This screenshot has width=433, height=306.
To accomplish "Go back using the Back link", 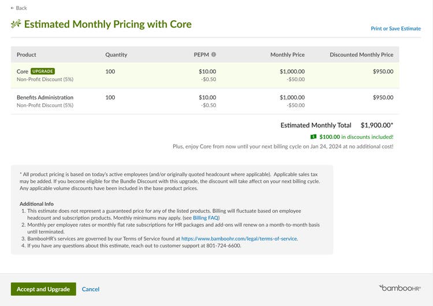I will coord(19,8).
